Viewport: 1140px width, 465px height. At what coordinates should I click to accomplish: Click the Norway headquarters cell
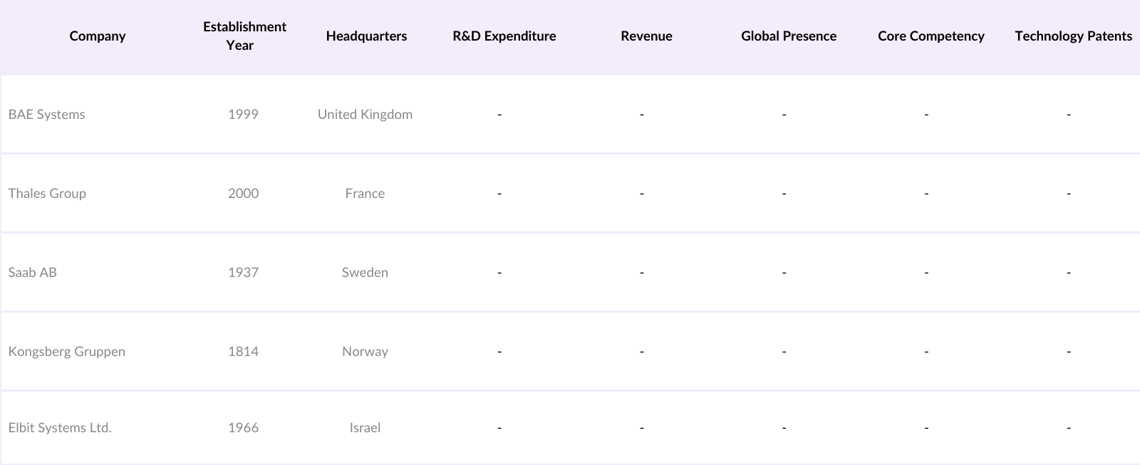click(x=365, y=352)
